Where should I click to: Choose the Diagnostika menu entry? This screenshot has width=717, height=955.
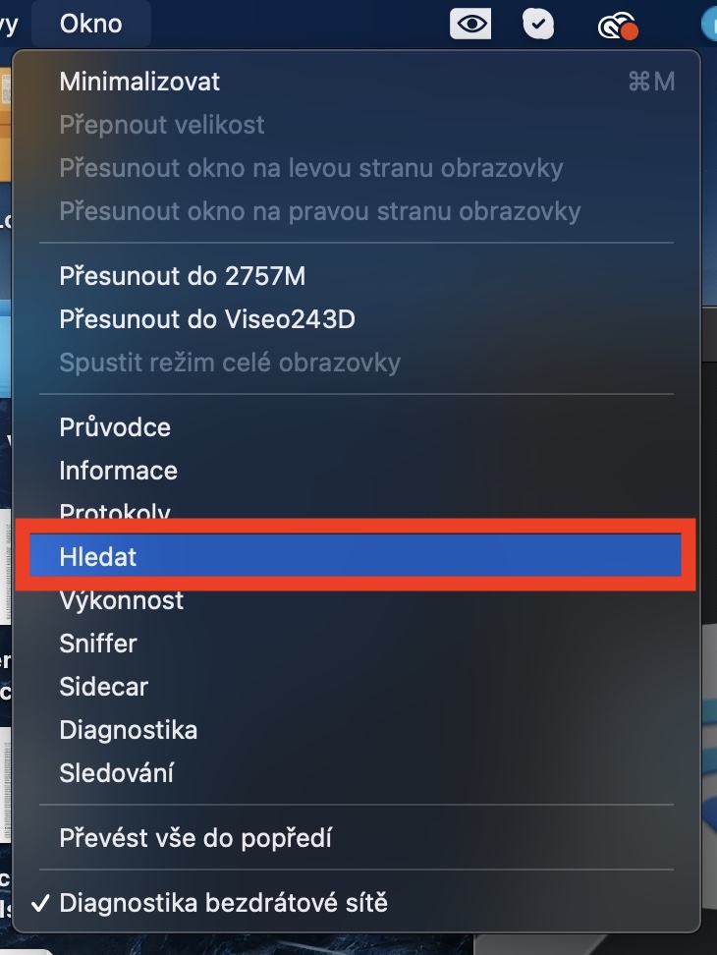pyautogui.click(x=129, y=730)
